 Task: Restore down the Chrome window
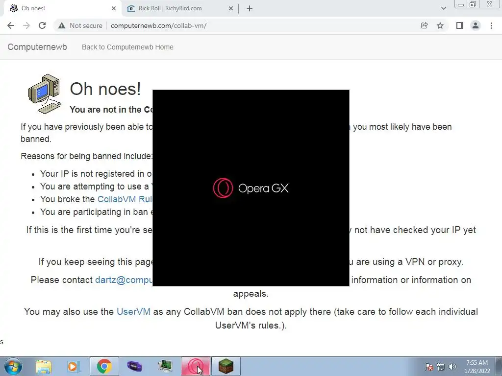473,4
